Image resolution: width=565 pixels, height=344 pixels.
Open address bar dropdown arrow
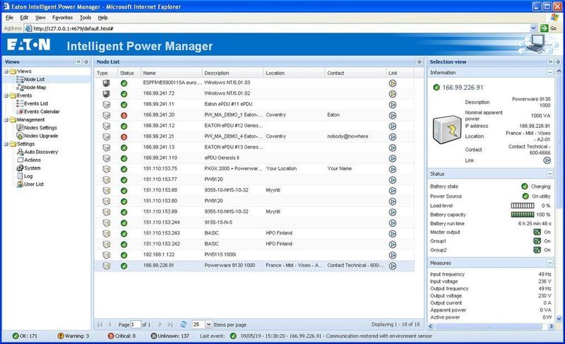point(533,28)
